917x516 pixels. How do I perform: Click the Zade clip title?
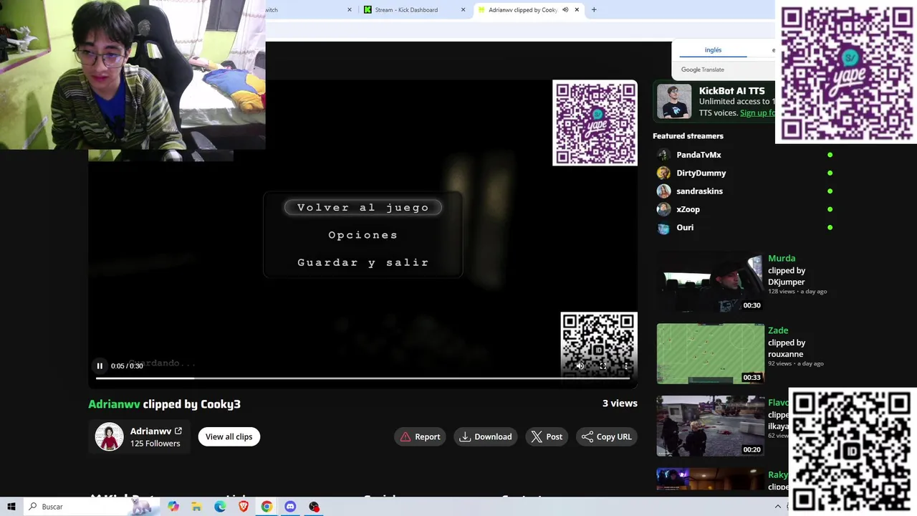click(778, 330)
